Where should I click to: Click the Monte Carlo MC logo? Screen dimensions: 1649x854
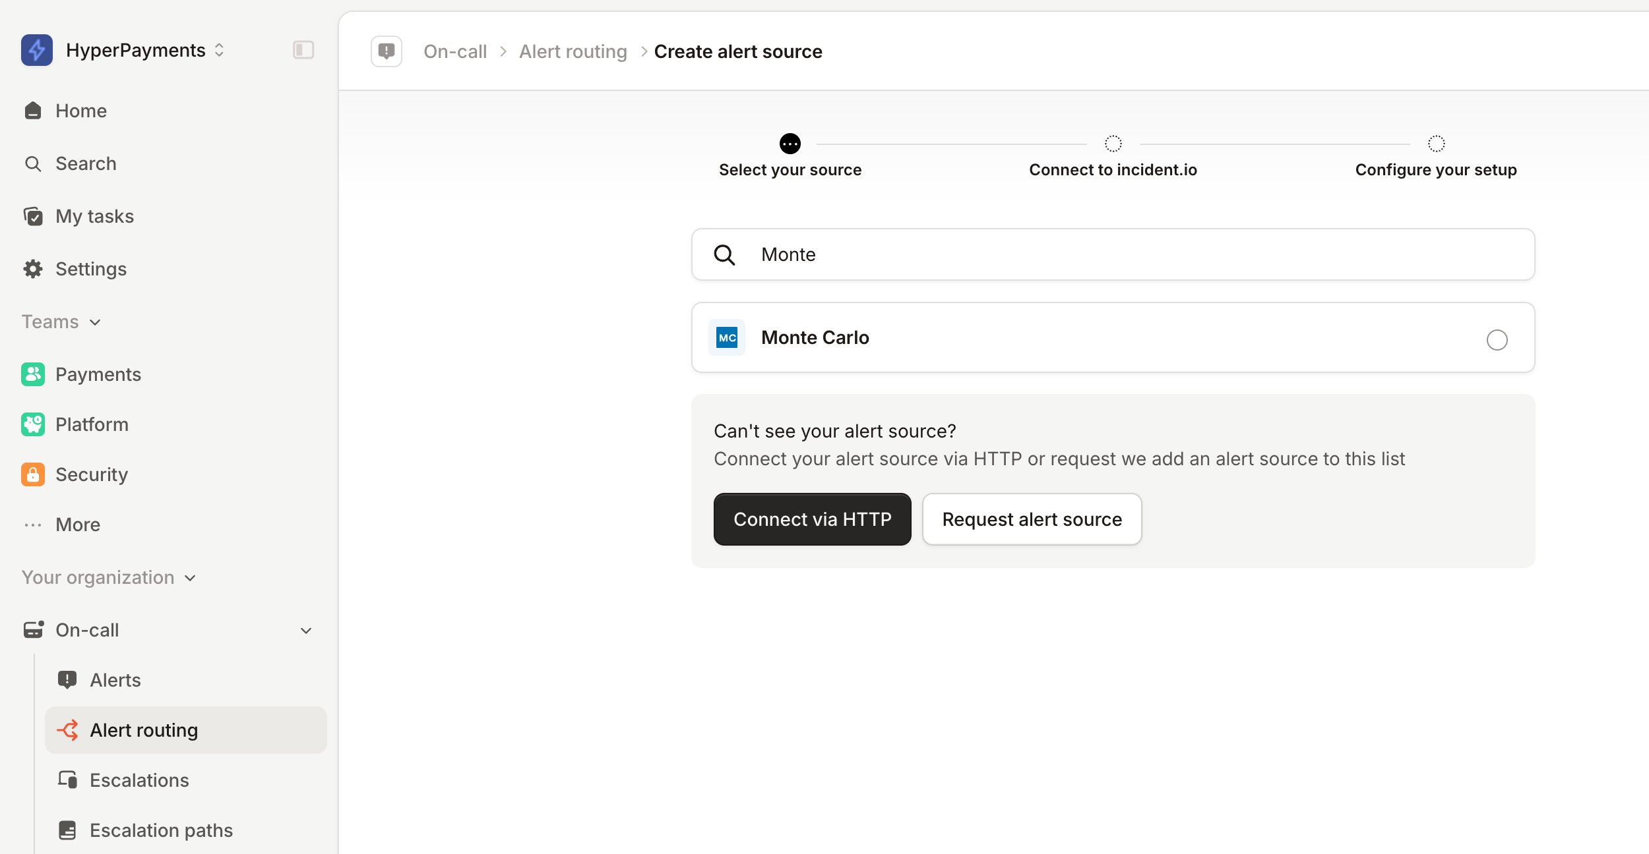coord(727,337)
